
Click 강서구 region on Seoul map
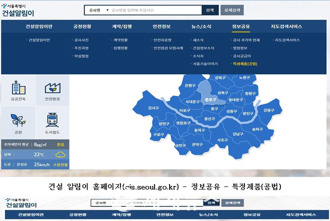154,108
